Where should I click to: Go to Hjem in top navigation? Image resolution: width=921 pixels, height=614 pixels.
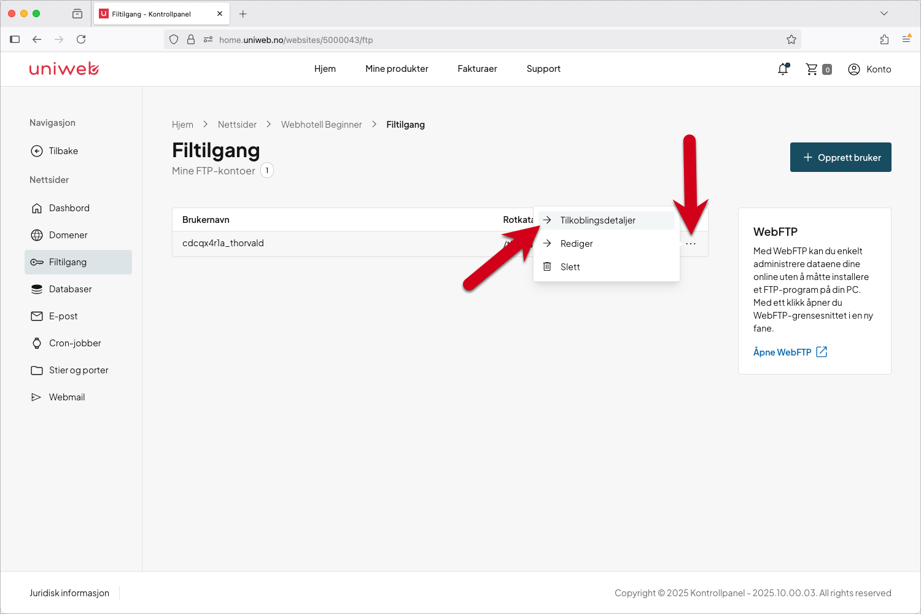(x=325, y=69)
